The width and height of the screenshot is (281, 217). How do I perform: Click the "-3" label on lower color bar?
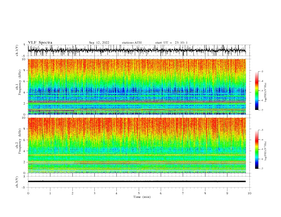tap(262, 130)
